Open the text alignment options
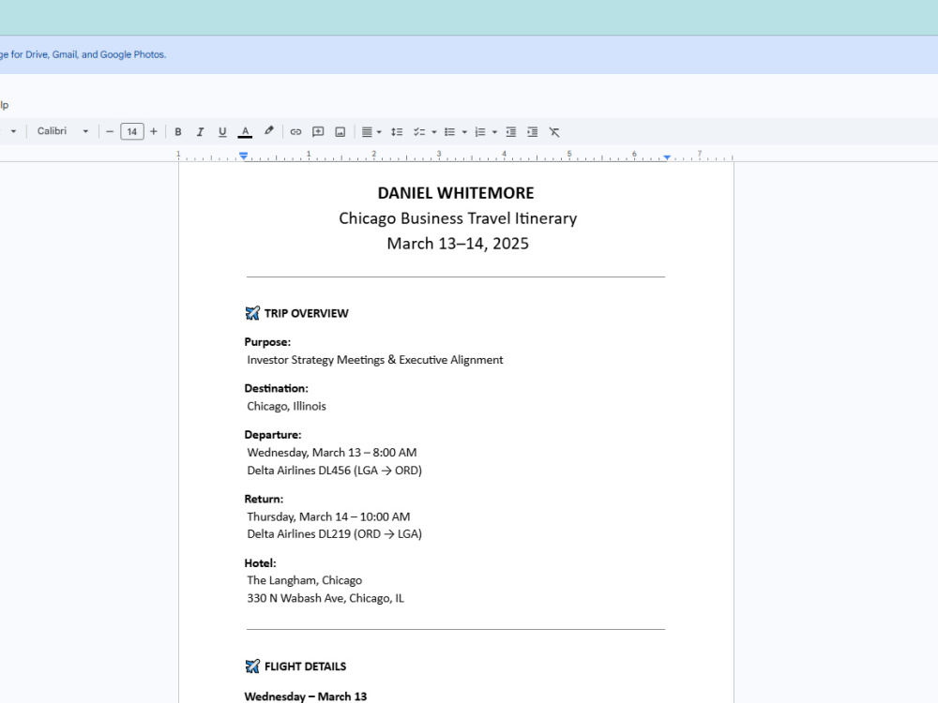 (371, 132)
